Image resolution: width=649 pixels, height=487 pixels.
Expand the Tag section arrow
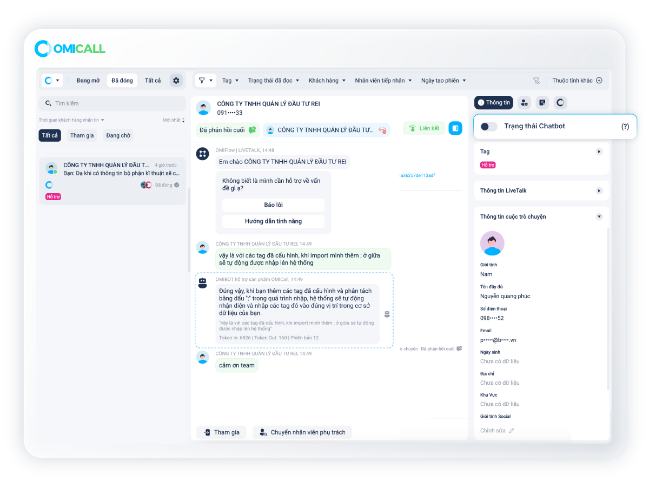(x=599, y=152)
